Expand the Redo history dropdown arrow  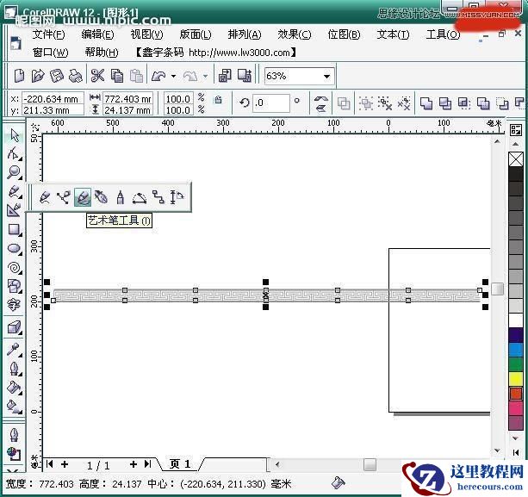(x=205, y=76)
